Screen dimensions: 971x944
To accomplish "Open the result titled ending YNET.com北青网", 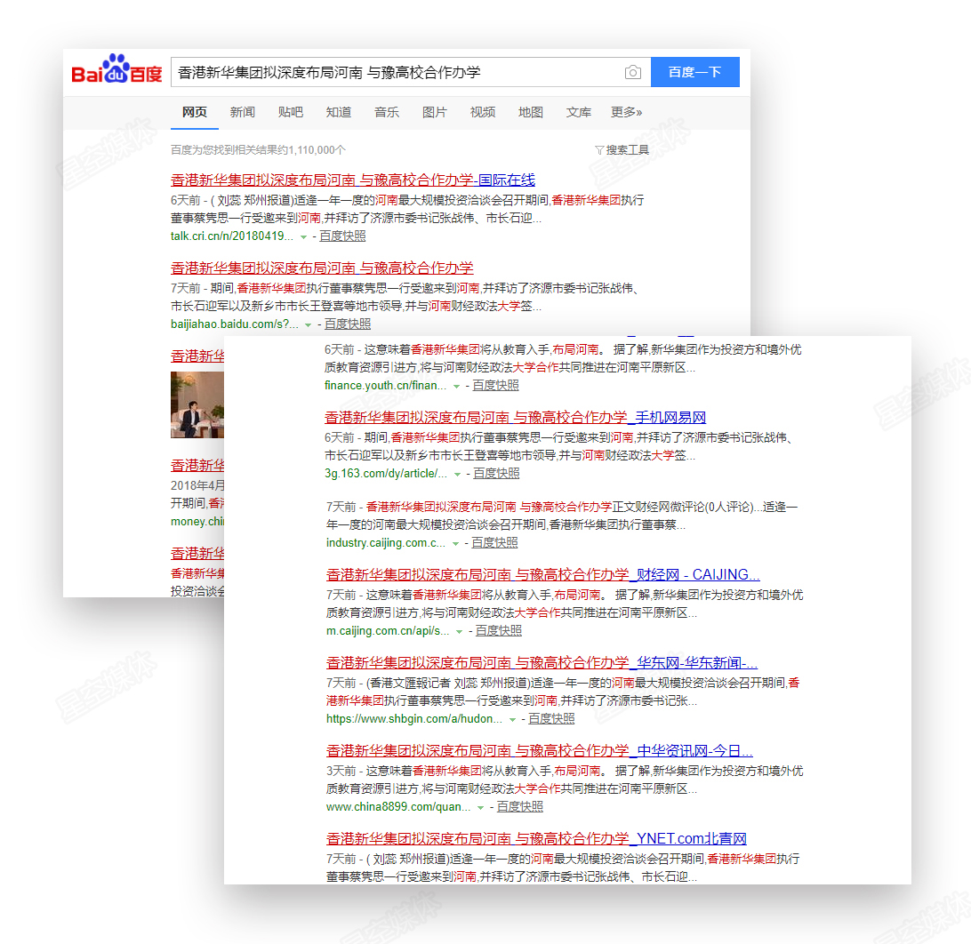I will [536, 839].
